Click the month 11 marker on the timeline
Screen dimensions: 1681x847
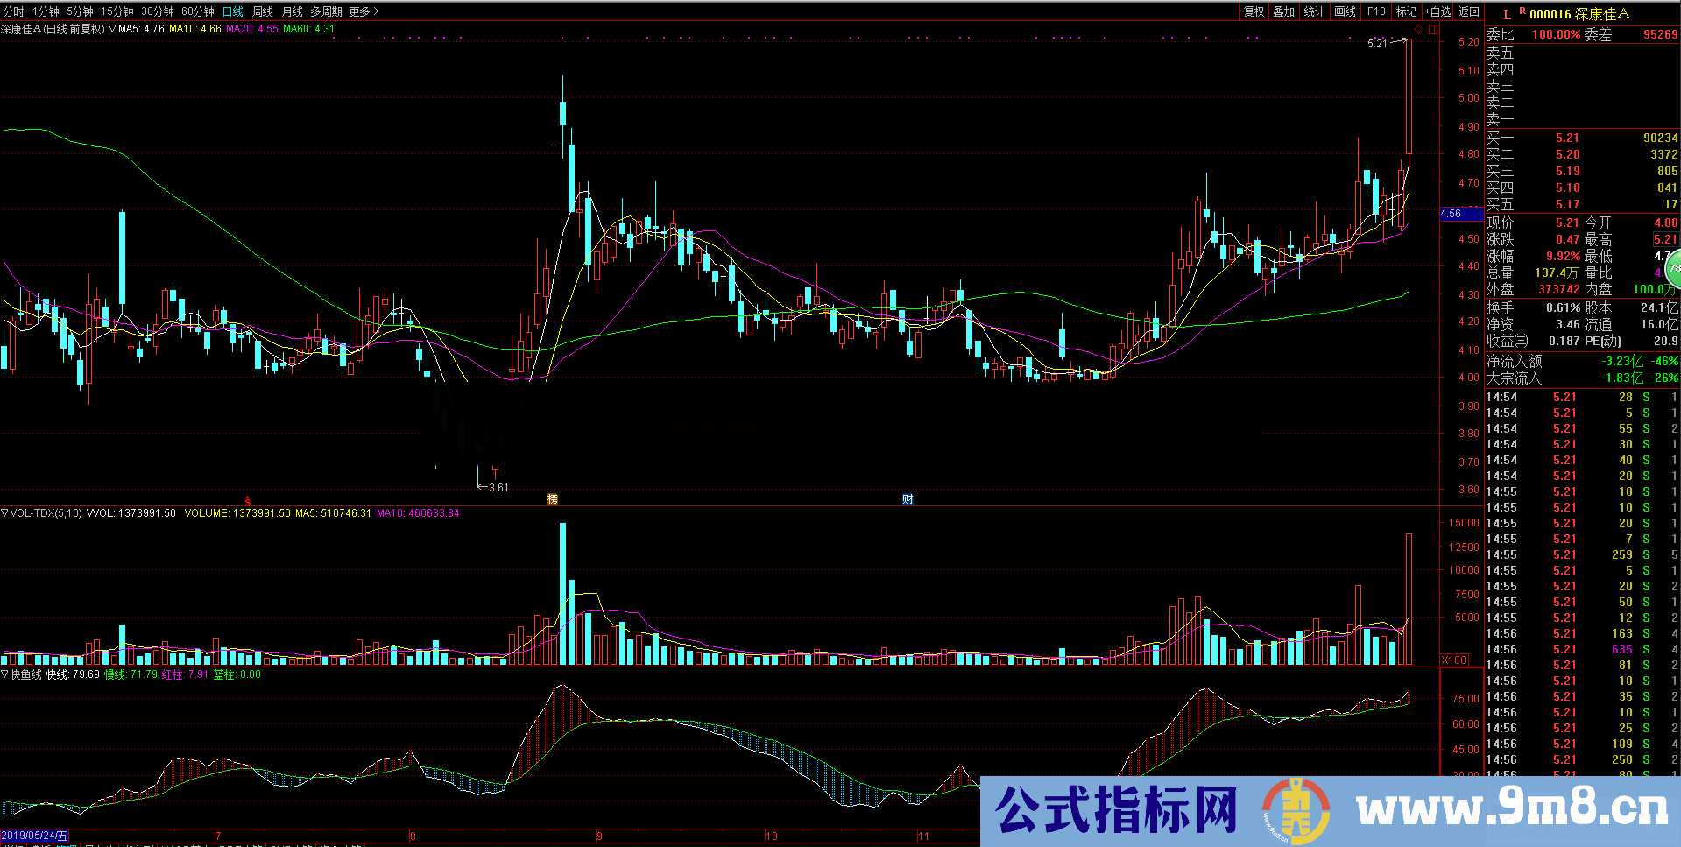point(923,836)
